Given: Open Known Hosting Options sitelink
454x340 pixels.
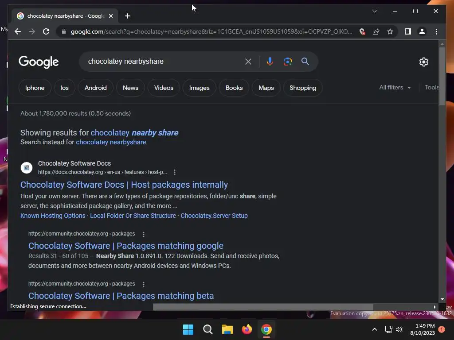Looking at the screenshot, I should click(x=53, y=216).
